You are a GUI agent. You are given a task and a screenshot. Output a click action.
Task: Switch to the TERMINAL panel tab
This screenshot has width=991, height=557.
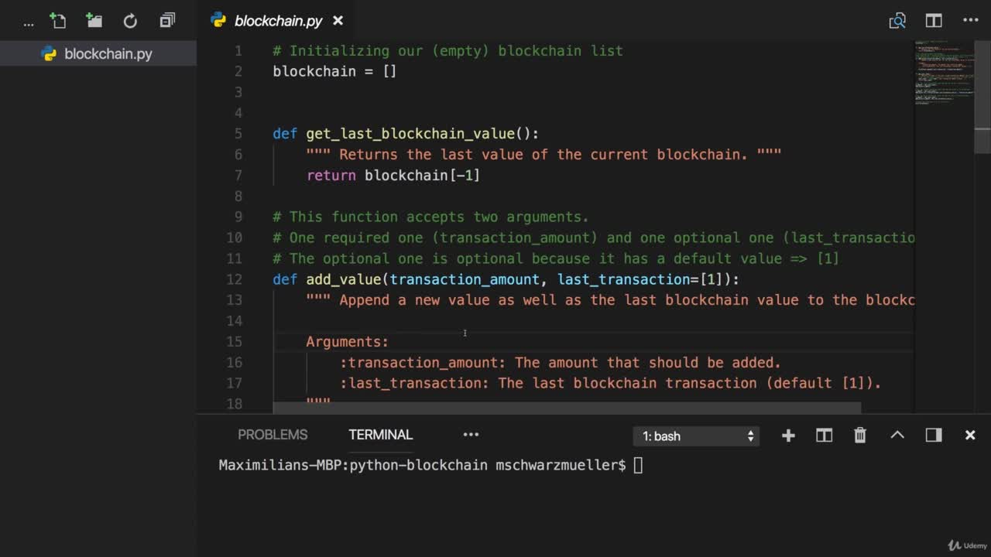(x=380, y=435)
